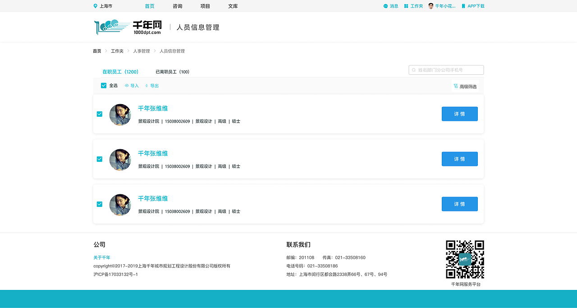
Task: Click the 联系我们 footer heading
Action: pyautogui.click(x=298, y=244)
